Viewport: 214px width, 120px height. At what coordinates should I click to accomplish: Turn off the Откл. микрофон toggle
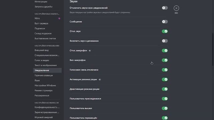(165, 50)
